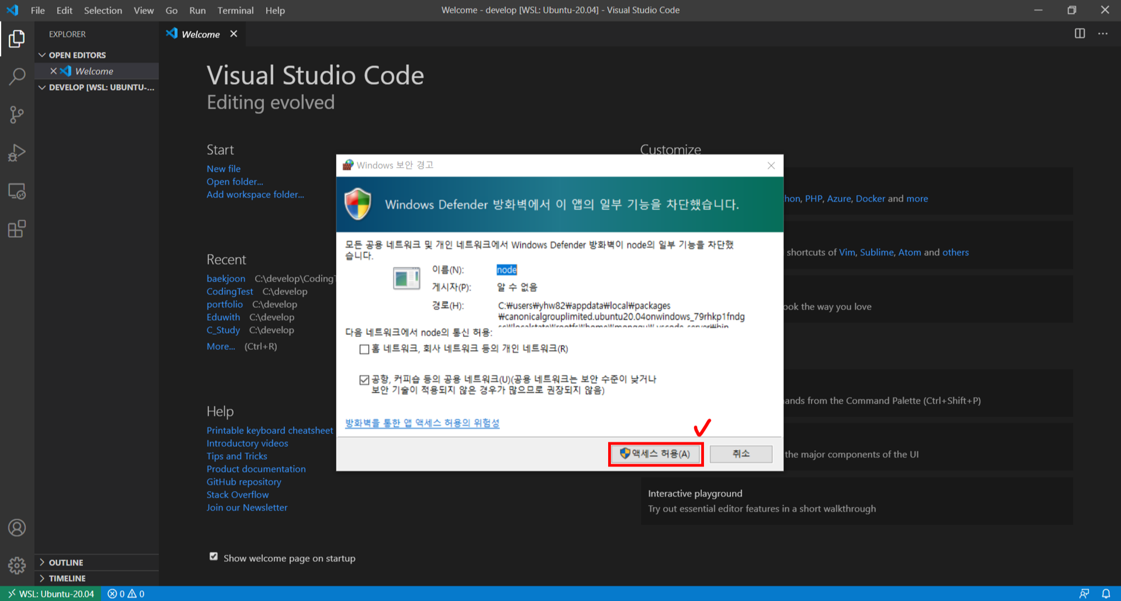This screenshot has height=601, width=1121.
Task: Open the Help menu
Action: coord(275,10)
